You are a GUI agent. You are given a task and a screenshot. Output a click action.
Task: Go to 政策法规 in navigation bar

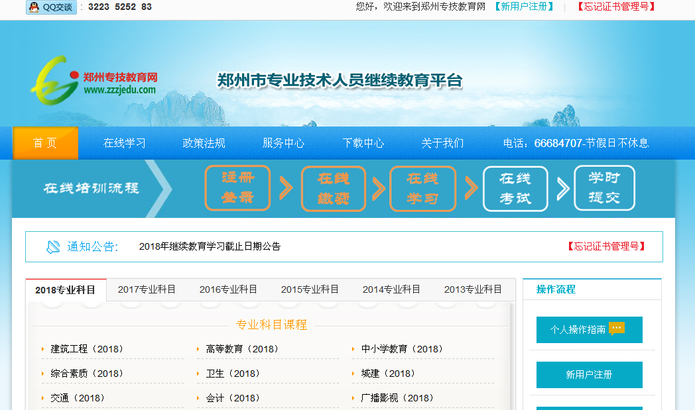click(204, 143)
